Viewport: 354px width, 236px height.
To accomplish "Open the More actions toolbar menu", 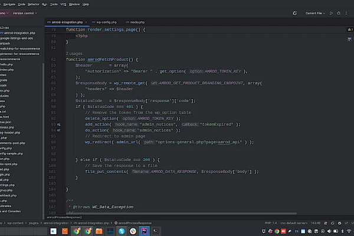I will point(346,12).
